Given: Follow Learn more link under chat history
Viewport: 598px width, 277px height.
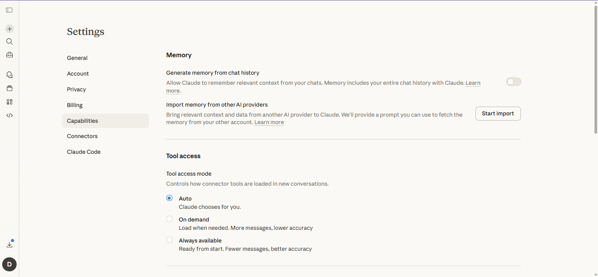Looking at the screenshot, I should pos(473,83).
